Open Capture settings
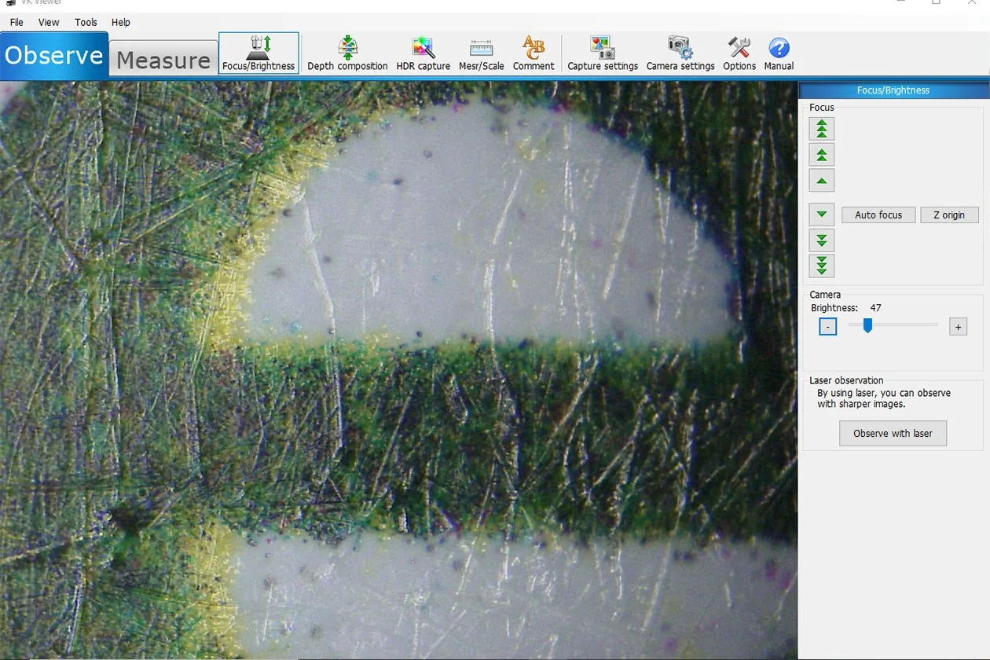990x660 pixels. [603, 53]
